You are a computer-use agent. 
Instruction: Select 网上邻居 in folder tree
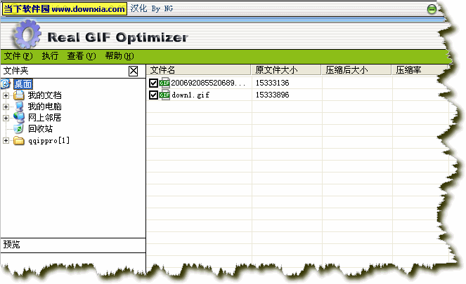tap(44, 118)
